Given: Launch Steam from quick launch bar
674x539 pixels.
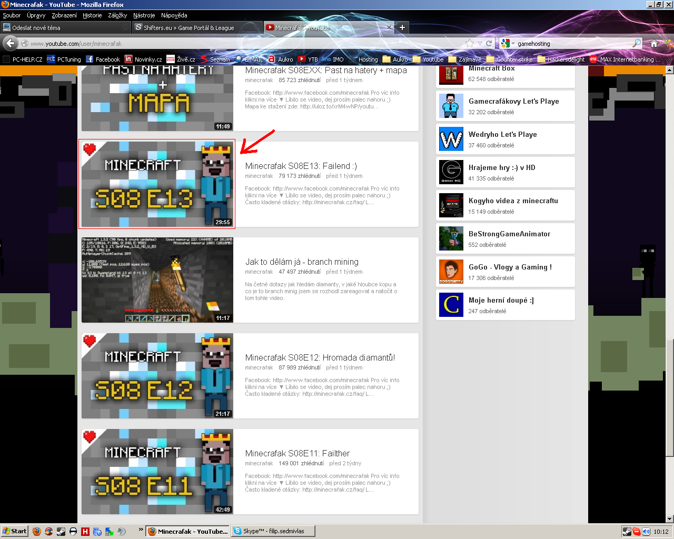Looking at the screenshot, I should pyautogui.click(x=61, y=531).
